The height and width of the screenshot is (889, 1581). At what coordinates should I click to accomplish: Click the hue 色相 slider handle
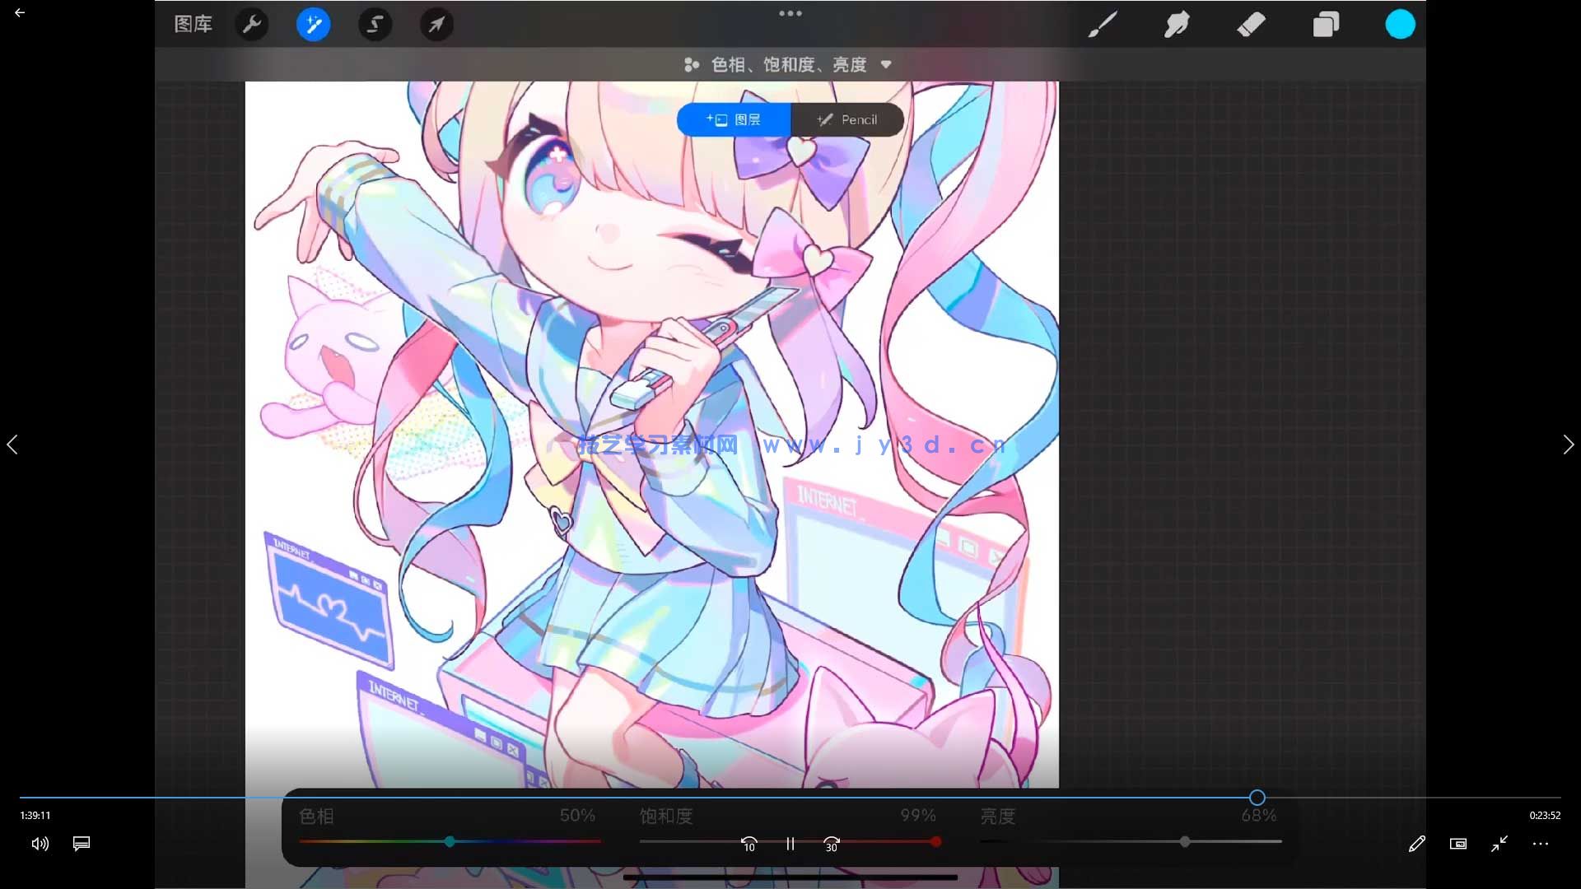click(x=450, y=842)
